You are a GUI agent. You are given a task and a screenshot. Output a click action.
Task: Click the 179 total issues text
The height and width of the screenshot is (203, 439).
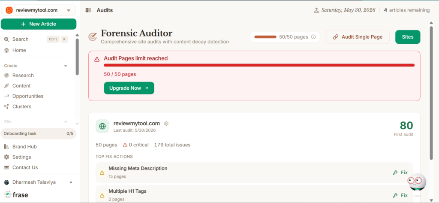click(172, 145)
